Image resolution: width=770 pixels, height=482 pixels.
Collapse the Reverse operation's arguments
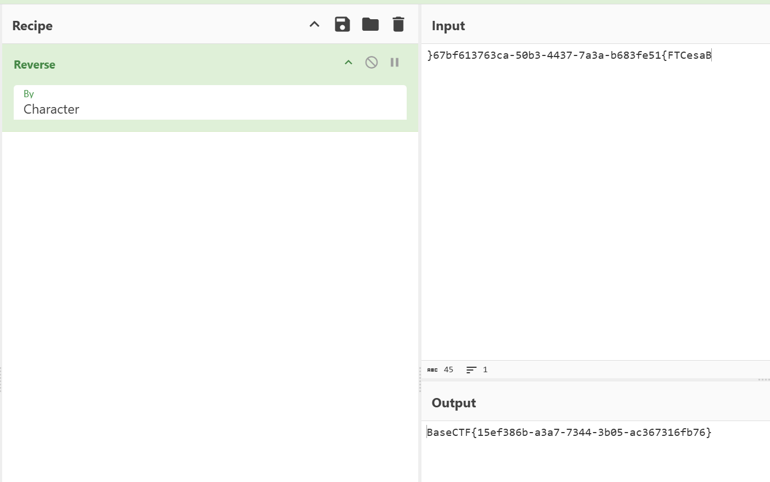pyautogui.click(x=349, y=63)
